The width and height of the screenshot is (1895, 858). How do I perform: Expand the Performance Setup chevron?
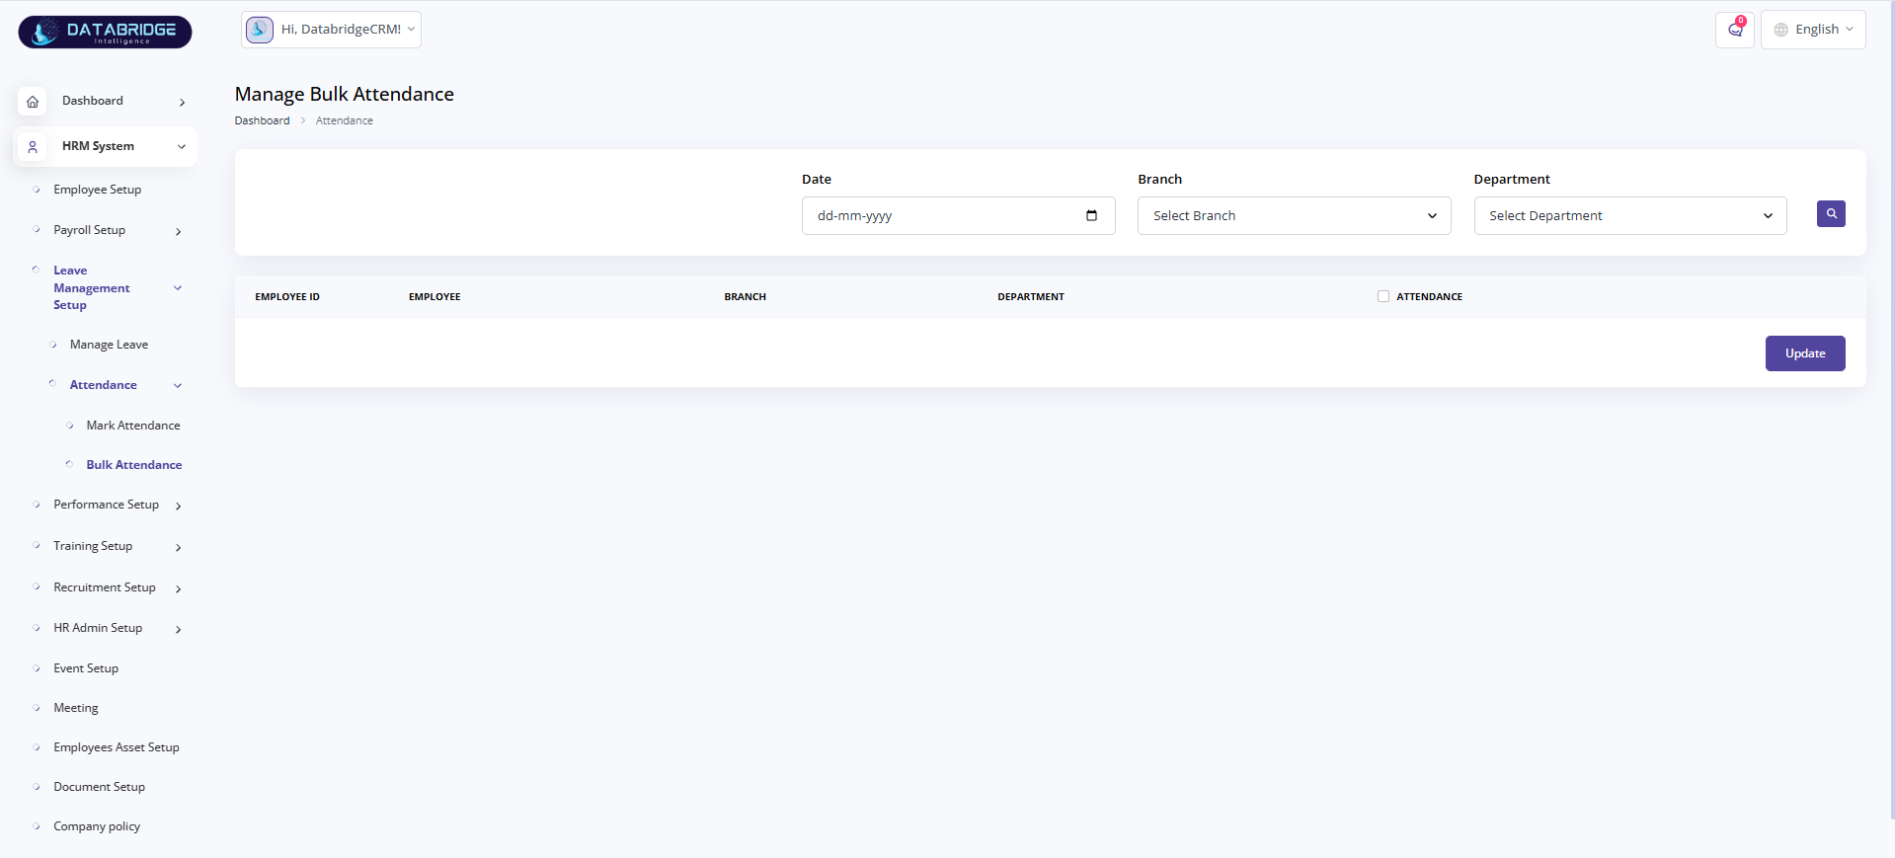point(178,506)
